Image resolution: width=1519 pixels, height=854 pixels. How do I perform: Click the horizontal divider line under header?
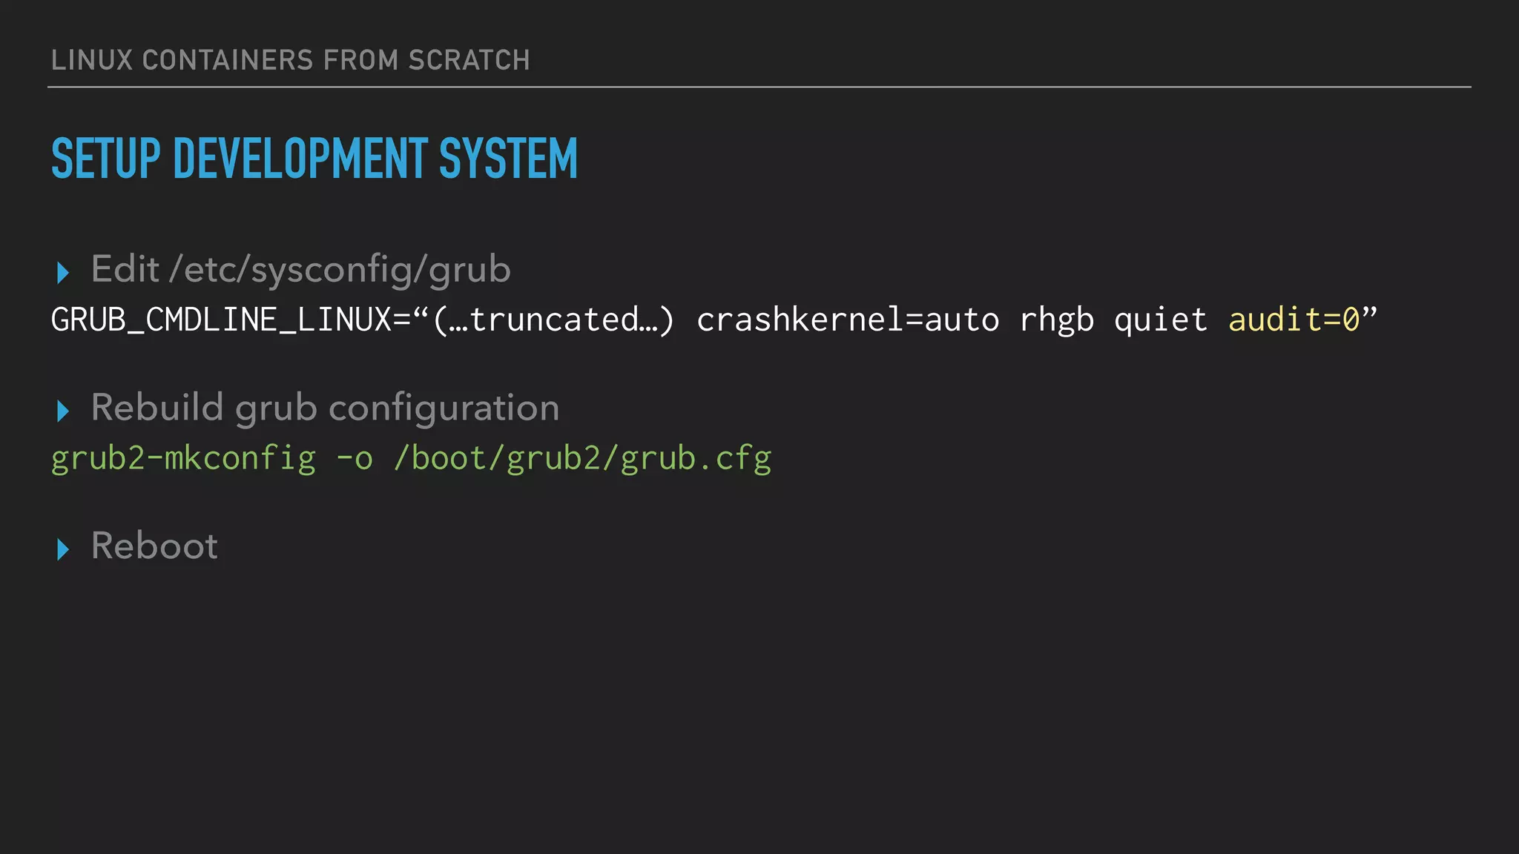point(759,87)
